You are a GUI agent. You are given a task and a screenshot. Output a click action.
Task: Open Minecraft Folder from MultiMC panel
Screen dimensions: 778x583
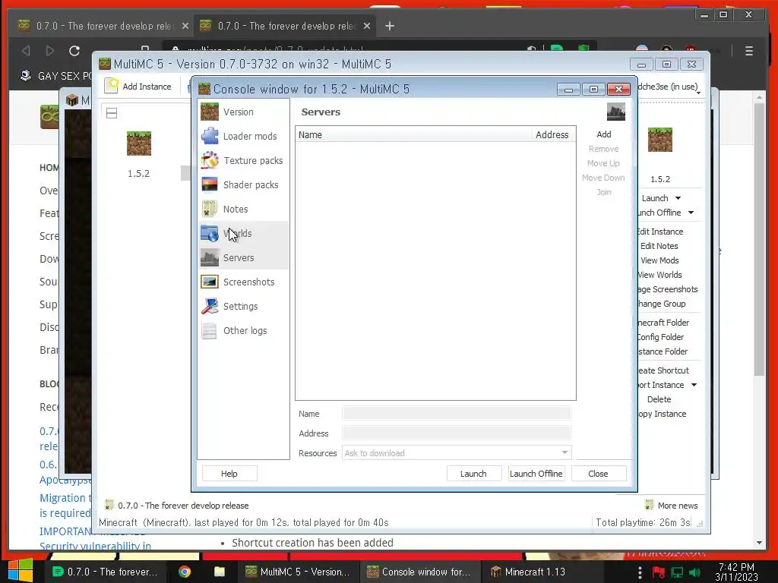point(664,322)
